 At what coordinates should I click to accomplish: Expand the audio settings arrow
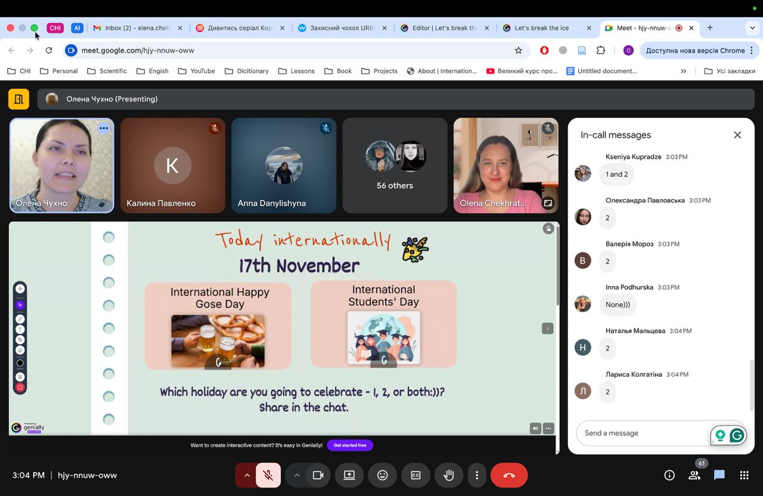coord(247,475)
